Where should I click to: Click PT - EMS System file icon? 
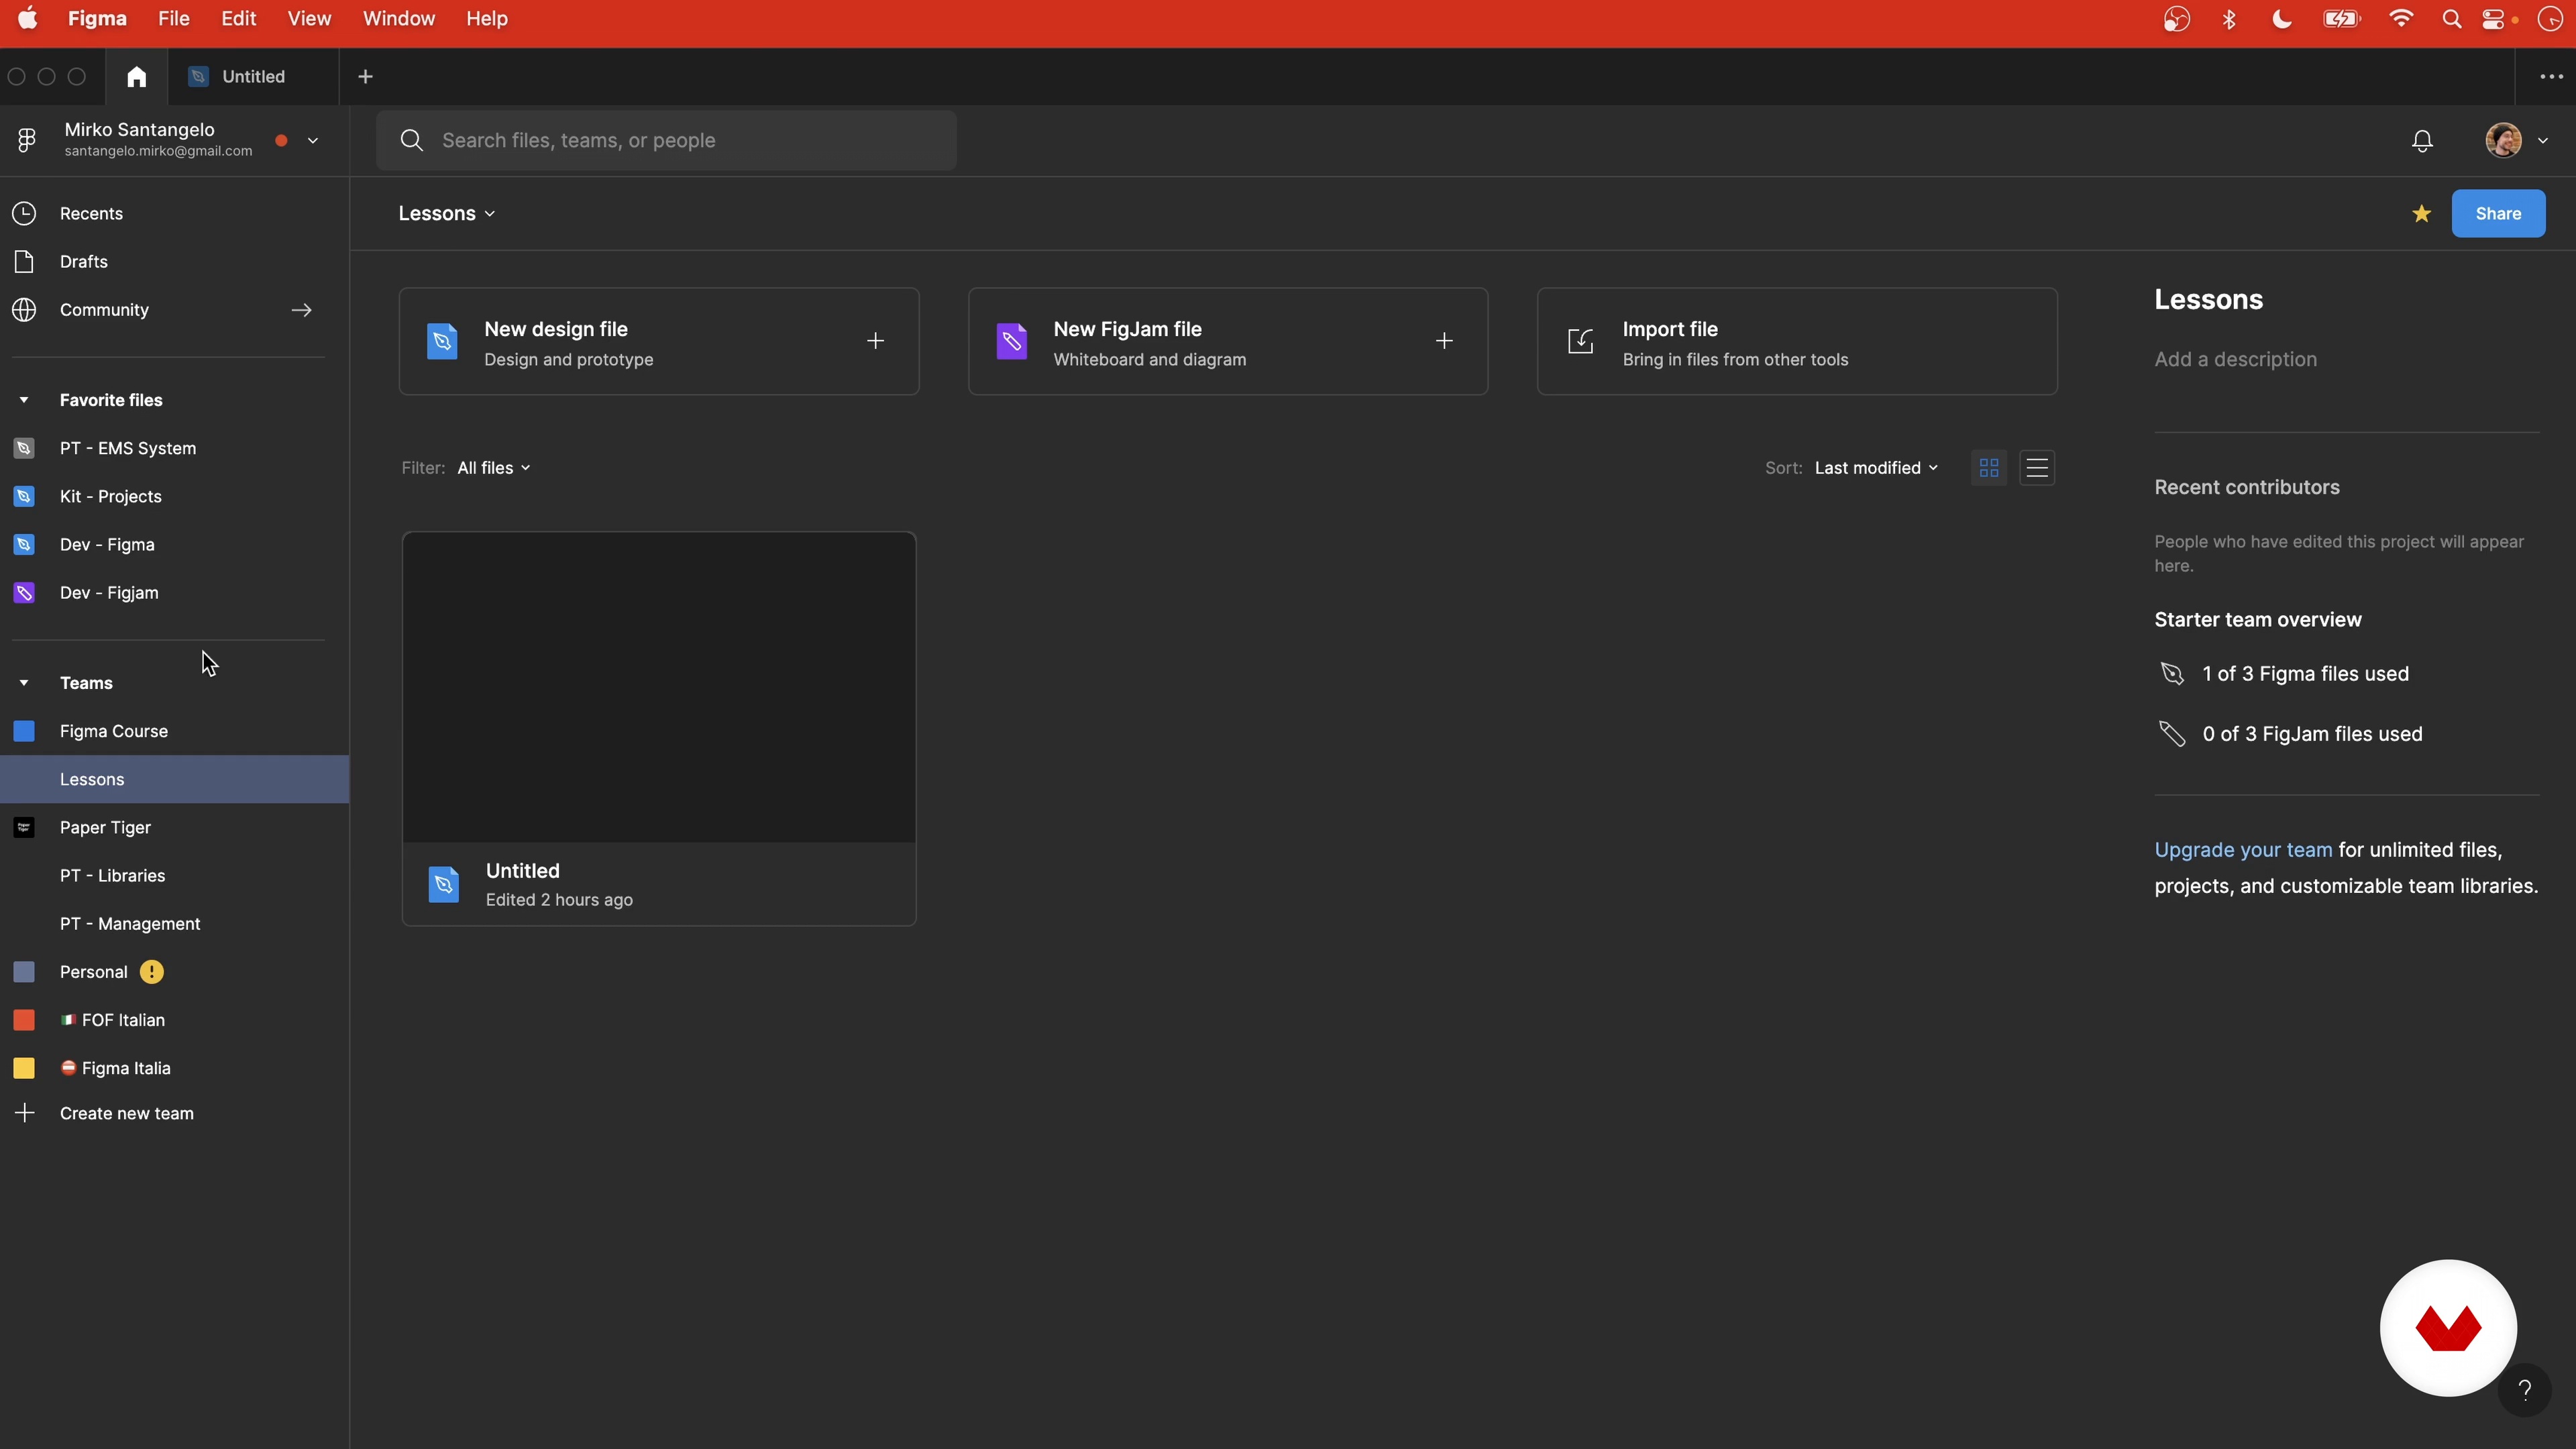point(24,448)
